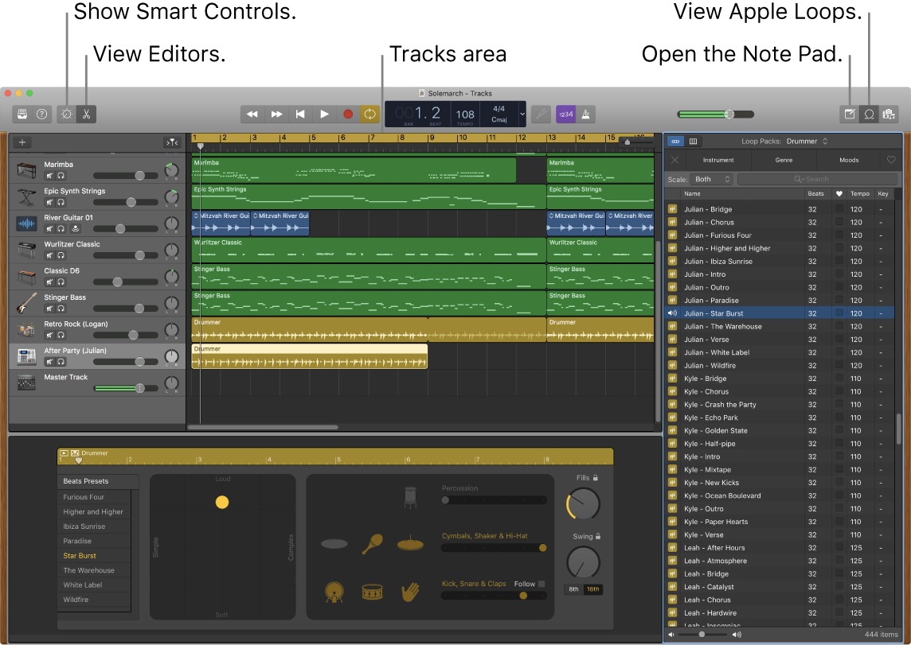911x645 pixels.
Task: Mute the Marimba track
Action: tap(49, 174)
